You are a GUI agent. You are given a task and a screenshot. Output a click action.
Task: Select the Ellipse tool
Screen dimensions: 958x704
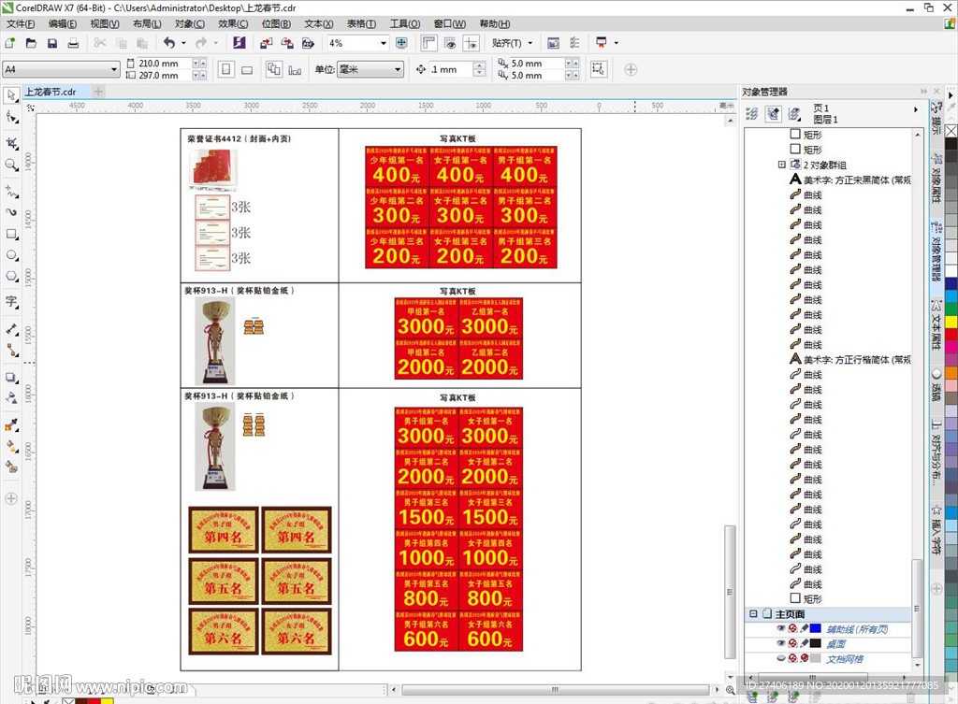click(x=11, y=254)
